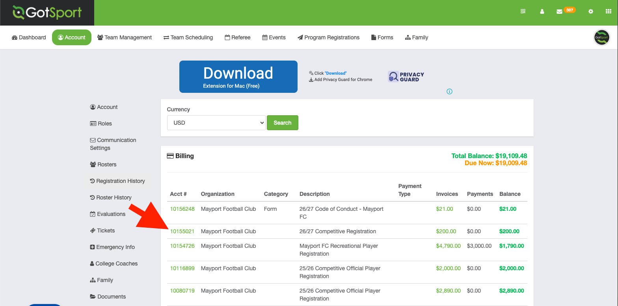Click the $200.00 invoice amount
Screen dimensions: 618x306
pyautogui.click(x=446, y=231)
